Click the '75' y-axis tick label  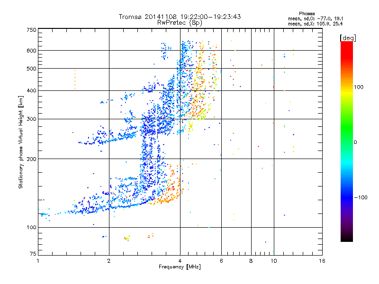coord(33,254)
